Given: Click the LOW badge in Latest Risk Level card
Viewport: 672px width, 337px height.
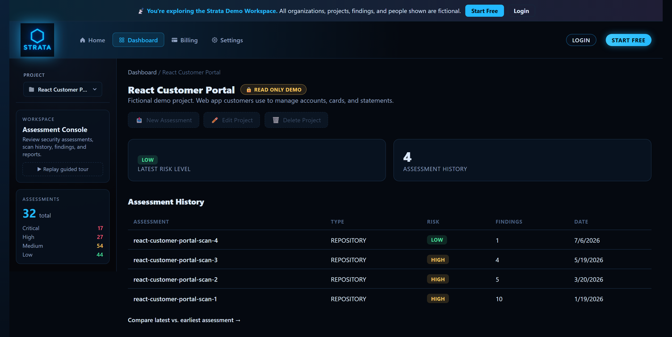Looking at the screenshot, I should point(148,160).
